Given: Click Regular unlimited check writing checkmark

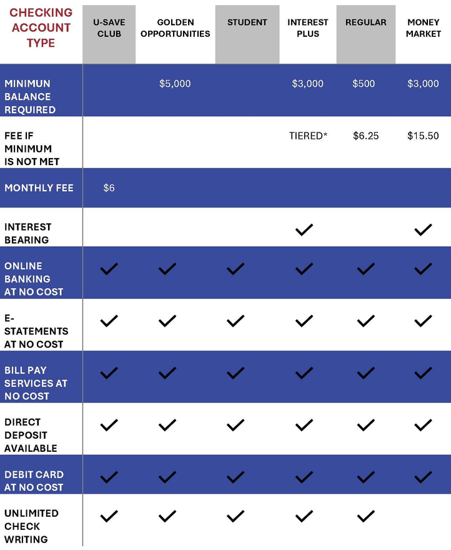Looking at the screenshot, I should [x=366, y=516].
